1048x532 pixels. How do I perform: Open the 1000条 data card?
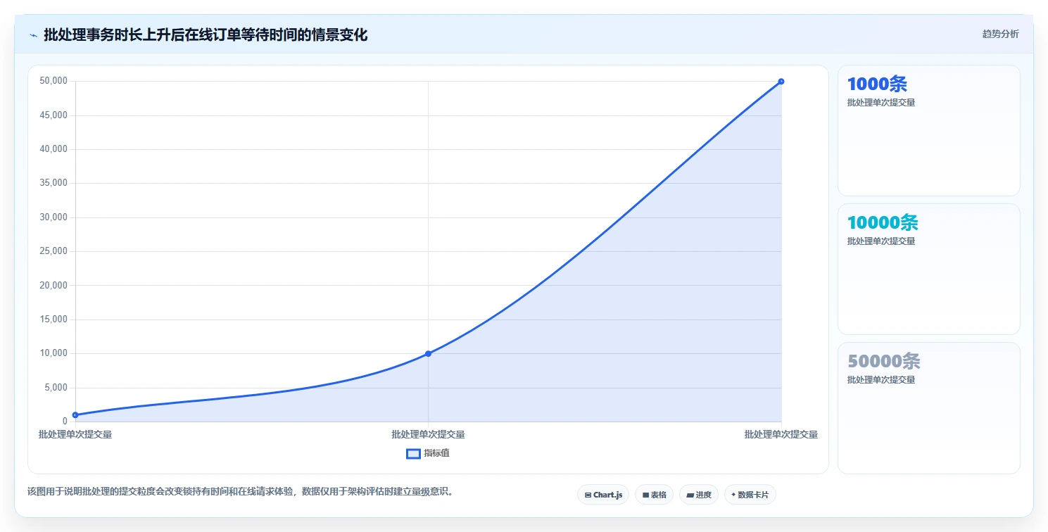[928, 130]
